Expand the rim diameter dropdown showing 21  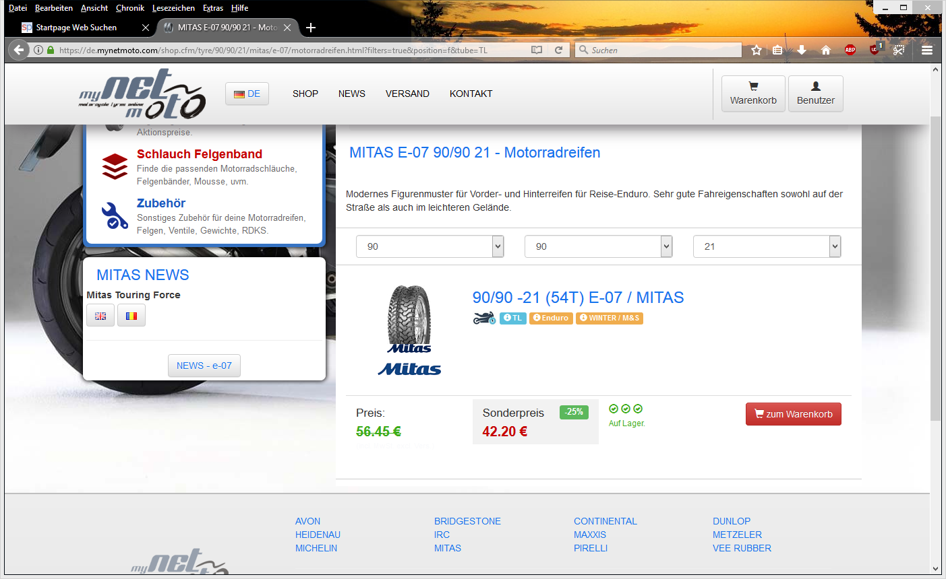pos(767,246)
